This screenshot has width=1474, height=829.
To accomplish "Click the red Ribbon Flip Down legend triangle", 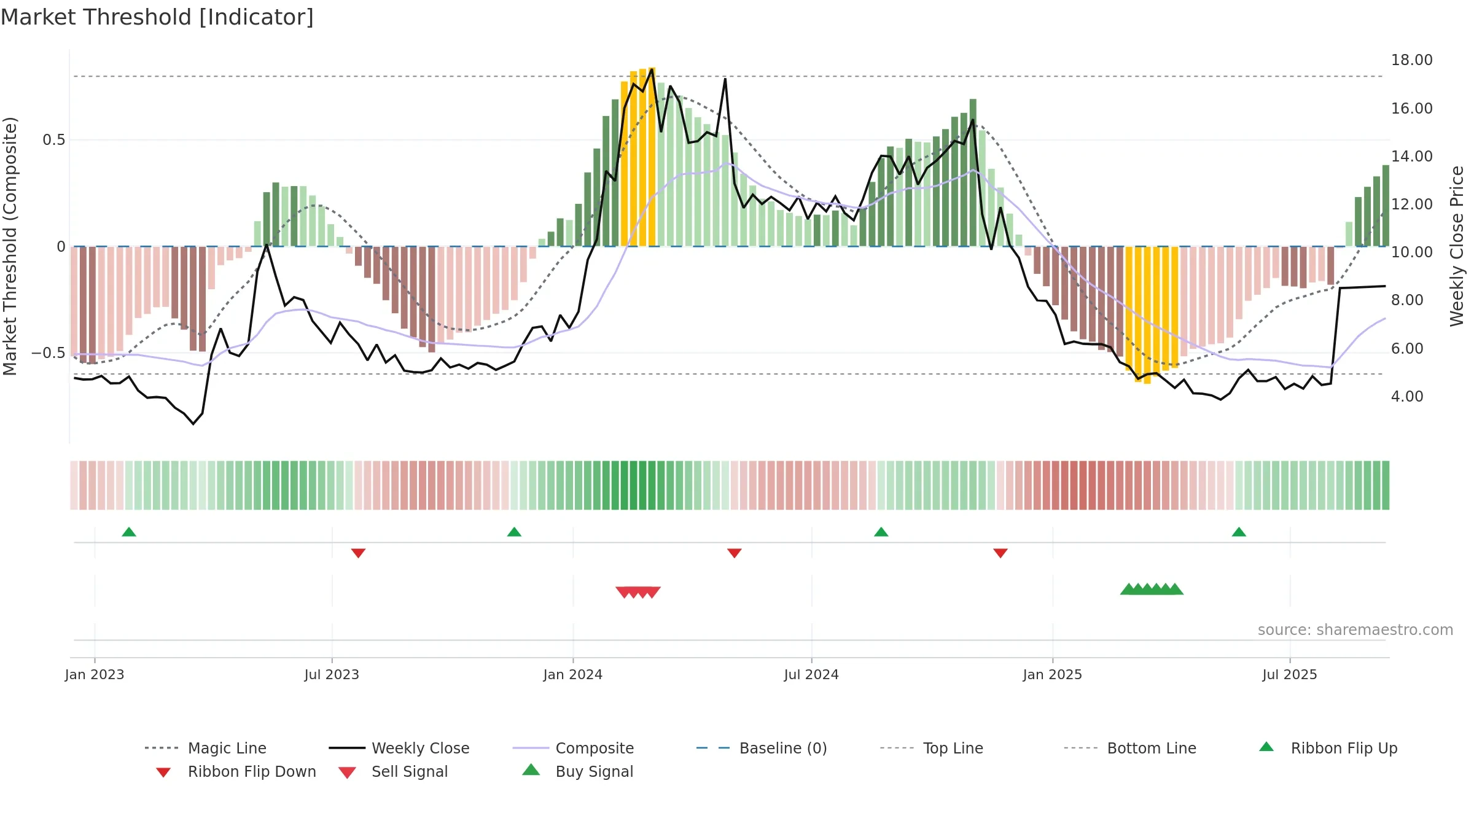I will [x=163, y=772].
